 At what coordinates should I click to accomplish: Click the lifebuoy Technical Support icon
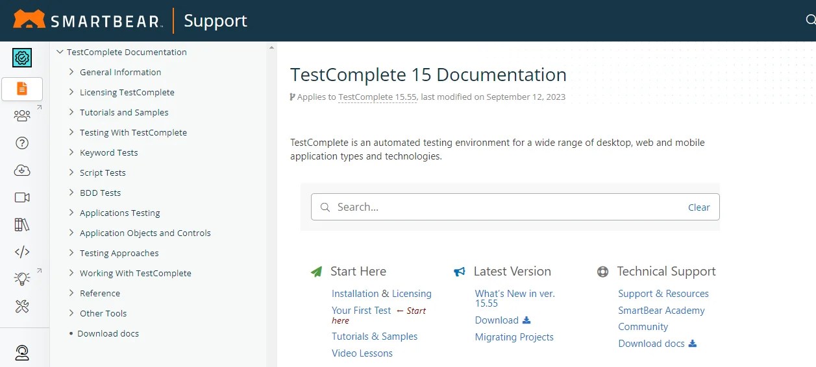[603, 272]
